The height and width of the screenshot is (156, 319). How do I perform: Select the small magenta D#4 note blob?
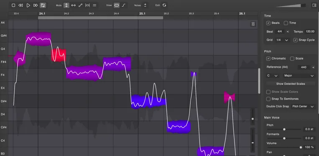230,97
